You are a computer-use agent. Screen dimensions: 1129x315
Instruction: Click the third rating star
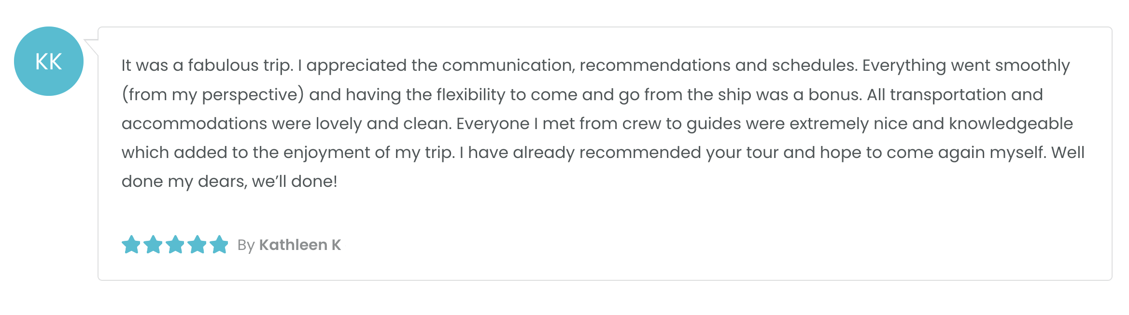pos(175,245)
